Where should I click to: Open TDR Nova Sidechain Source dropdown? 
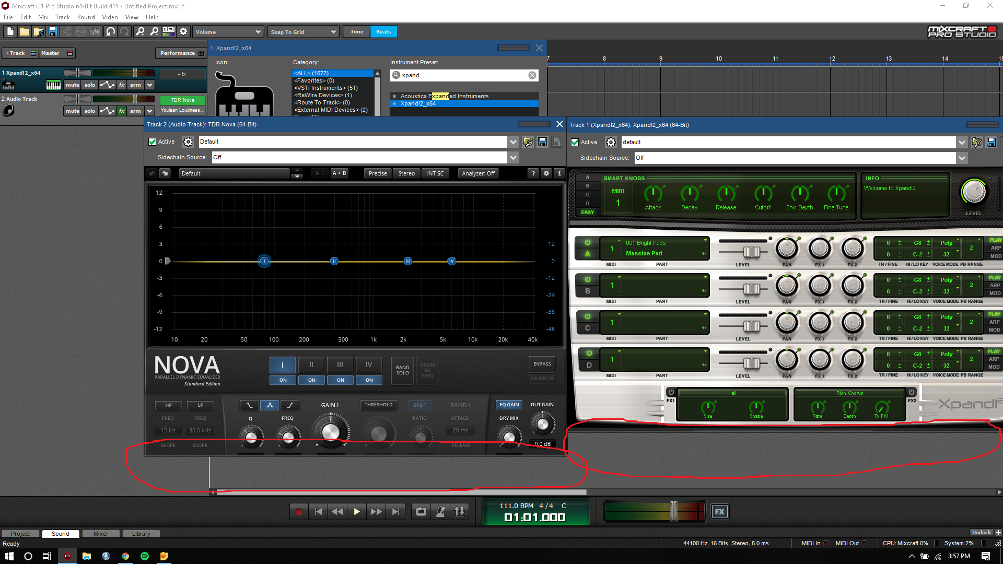coord(513,157)
